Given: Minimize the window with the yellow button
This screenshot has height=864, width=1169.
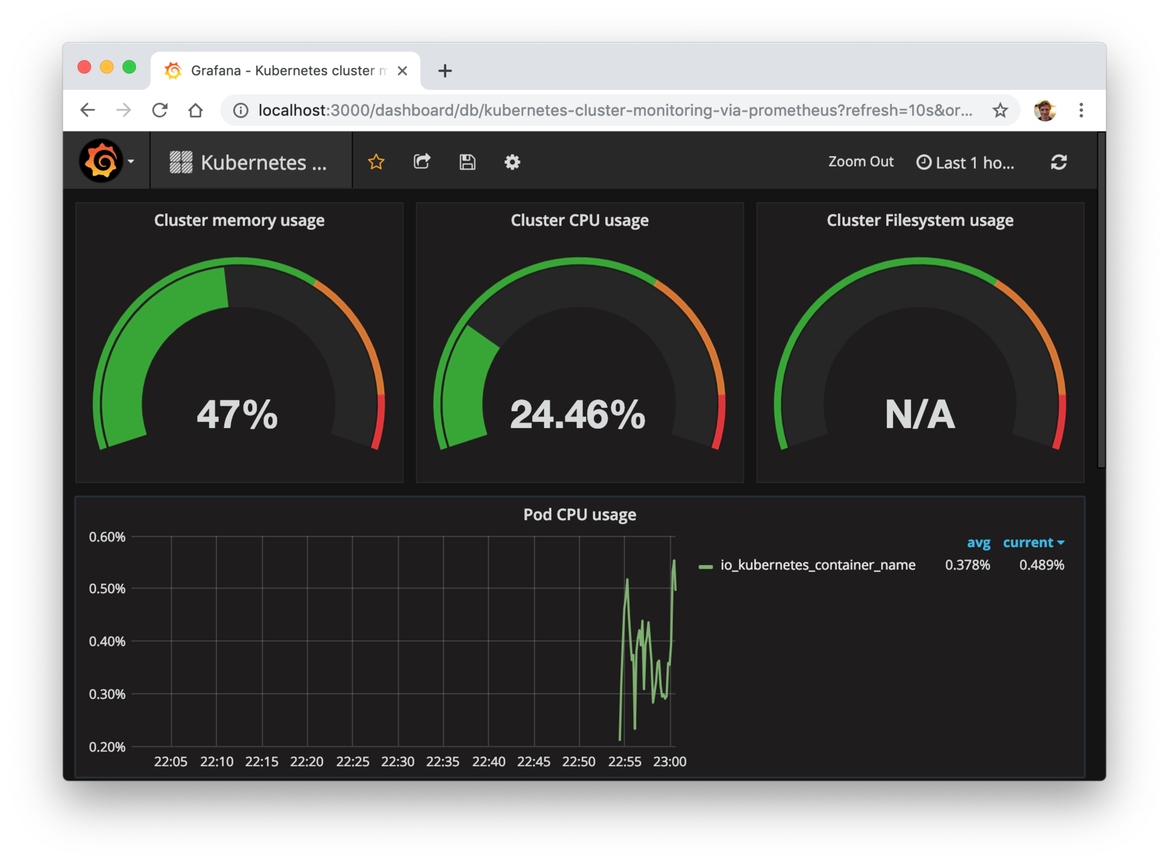Looking at the screenshot, I should tap(107, 67).
